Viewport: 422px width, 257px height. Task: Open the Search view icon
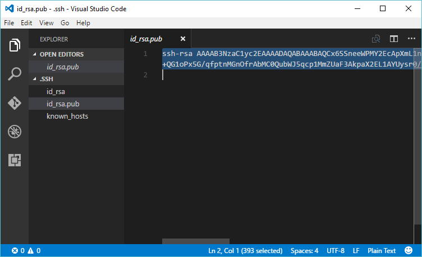click(x=15, y=74)
